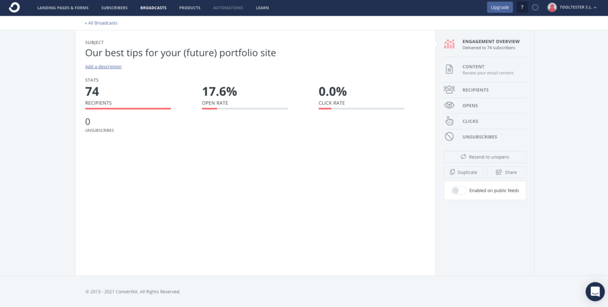This screenshot has height=307, width=608.
Task: Launch the Intercom chat bubble
Action: 594,291
